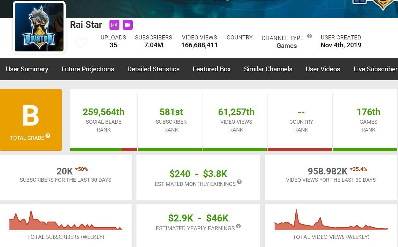Click the Total Video Views weekly chart
398x247 pixels.
click(x=331, y=221)
